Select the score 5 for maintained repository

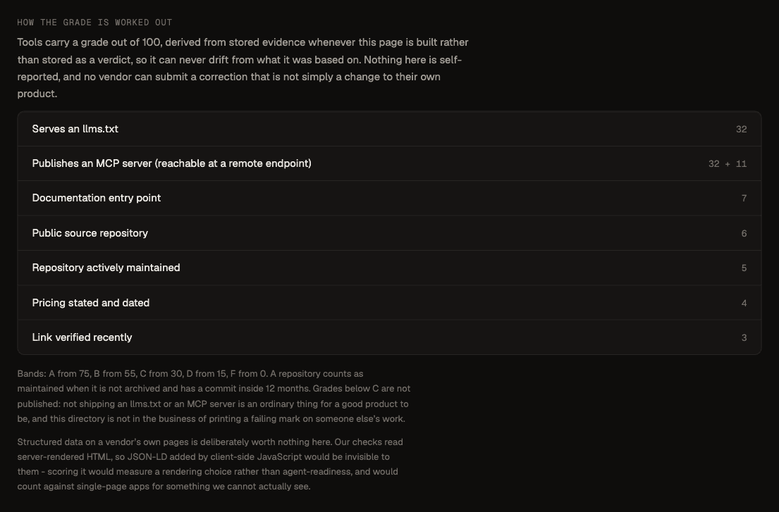(x=744, y=268)
